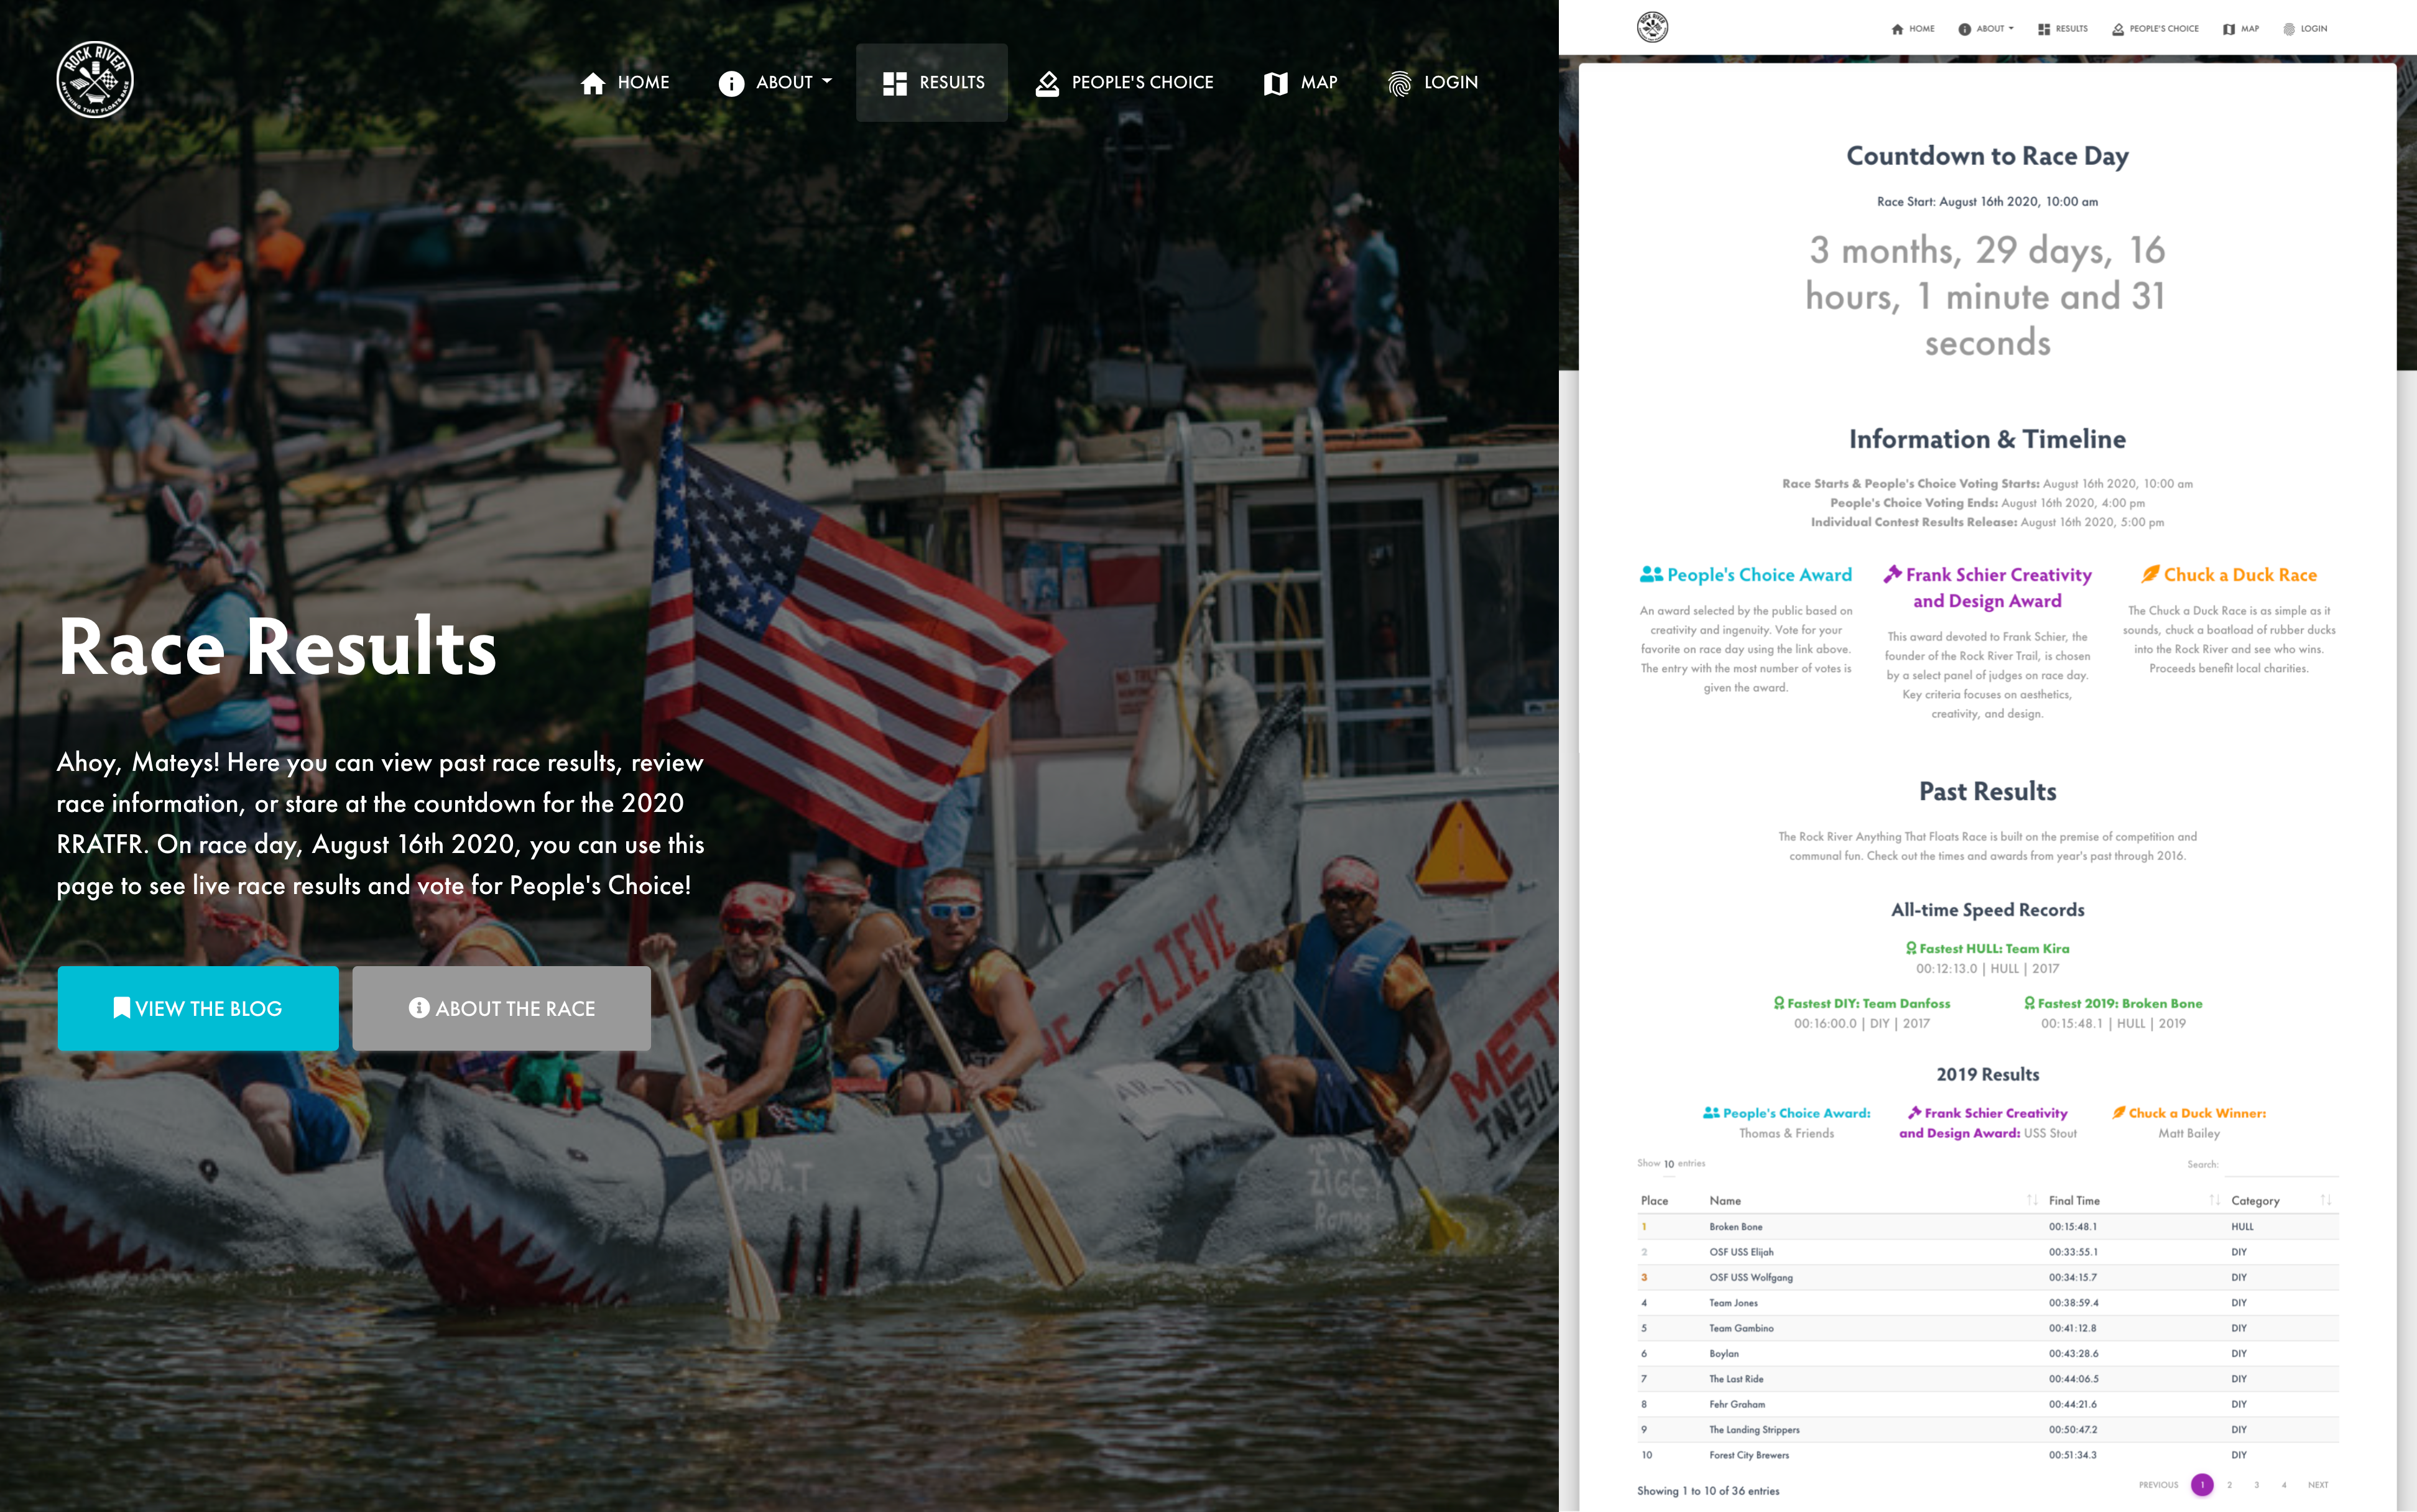The image size is (2417, 1512).
Task: Sort table by Name column arrows
Action: 2031,1200
